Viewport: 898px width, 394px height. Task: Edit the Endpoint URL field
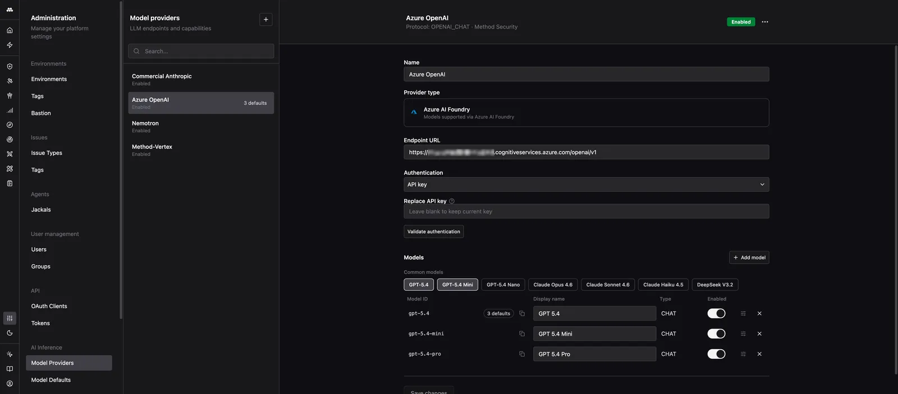[587, 152]
